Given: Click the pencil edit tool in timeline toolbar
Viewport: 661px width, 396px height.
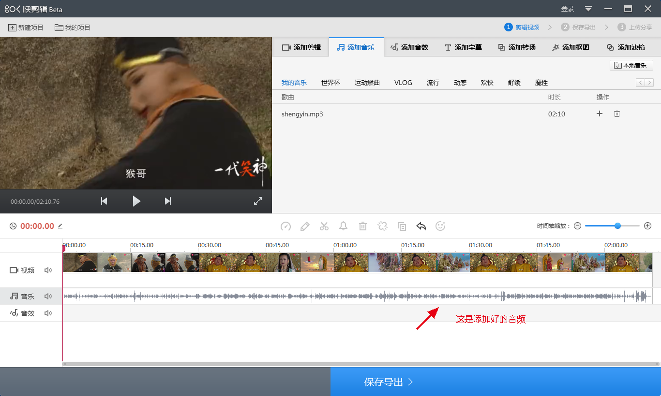Looking at the screenshot, I should (x=305, y=226).
